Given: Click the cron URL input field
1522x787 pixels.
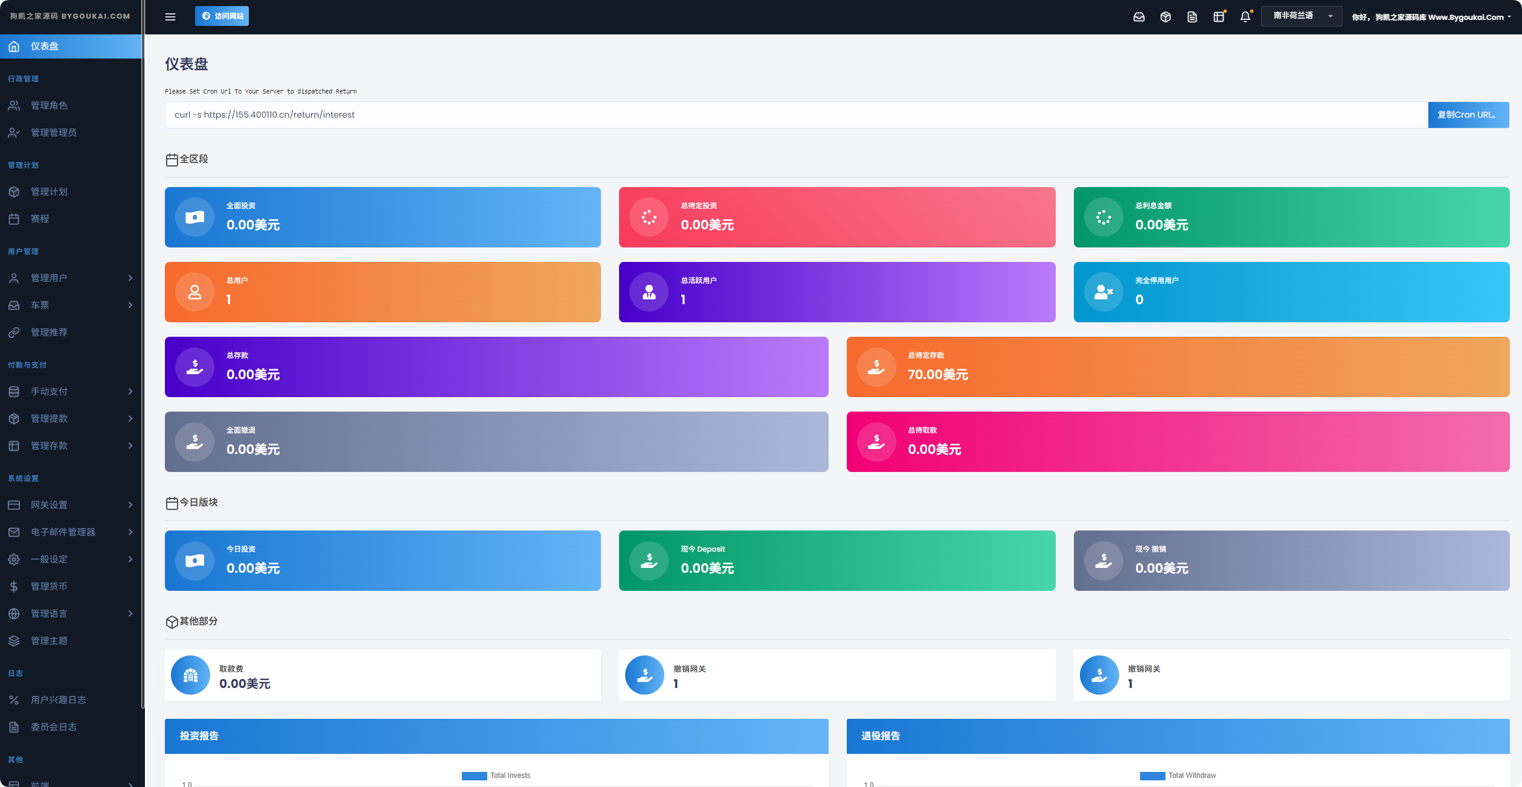Looking at the screenshot, I should 796,115.
